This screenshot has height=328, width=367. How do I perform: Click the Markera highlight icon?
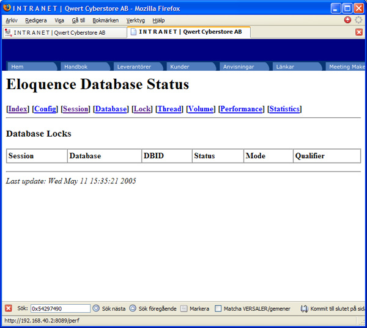click(x=183, y=308)
